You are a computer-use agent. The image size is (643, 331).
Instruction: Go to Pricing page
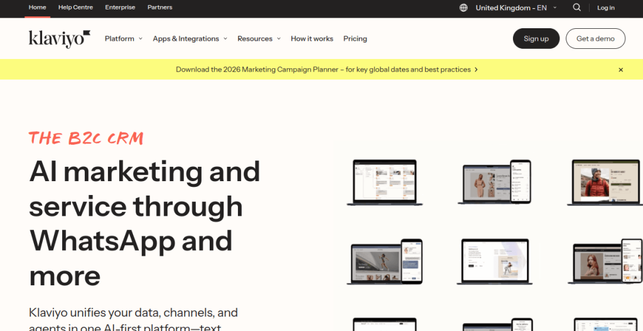click(355, 38)
